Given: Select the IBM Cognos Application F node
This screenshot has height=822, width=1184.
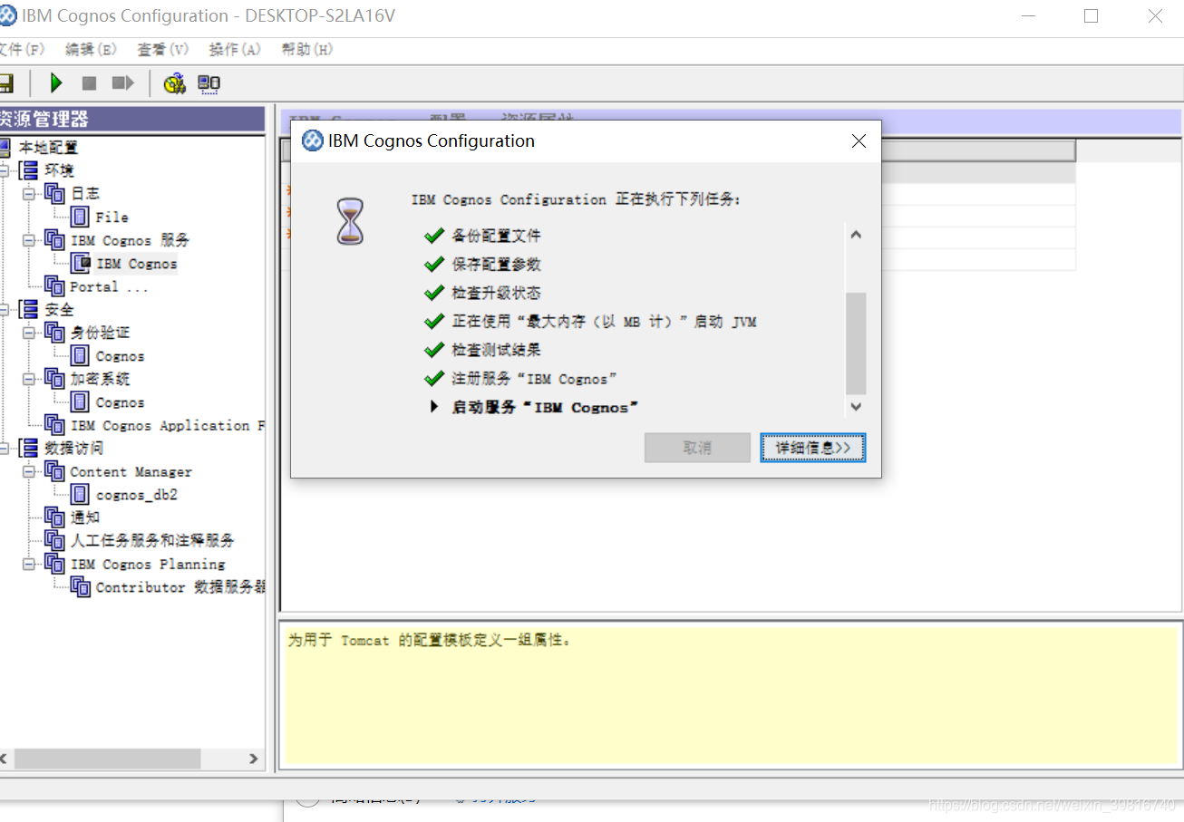Looking at the screenshot, I should (167, 425).
